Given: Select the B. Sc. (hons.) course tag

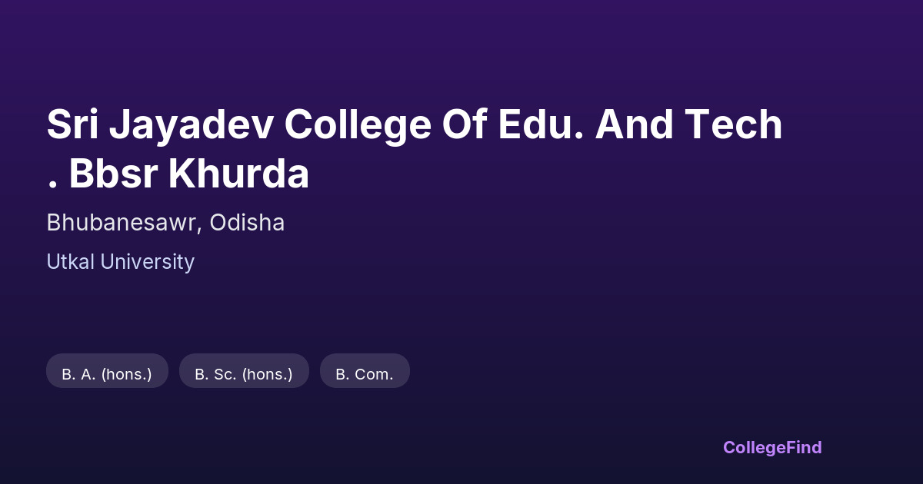Looking at the screenshot, I should (x=244, y=374).
